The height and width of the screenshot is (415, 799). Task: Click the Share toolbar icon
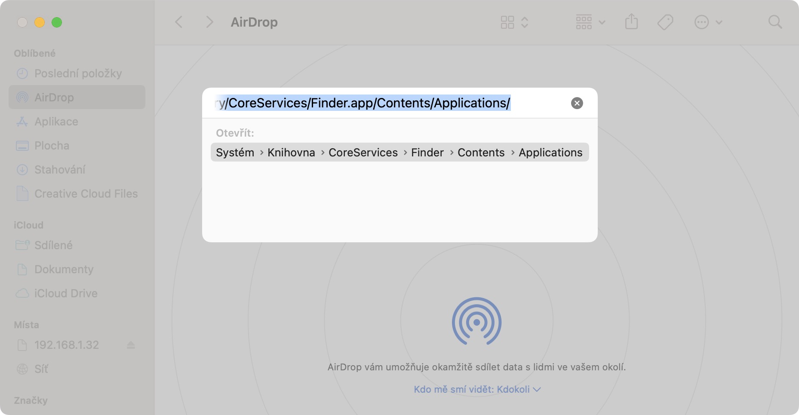pyautogui.click(x=631, y=22)
